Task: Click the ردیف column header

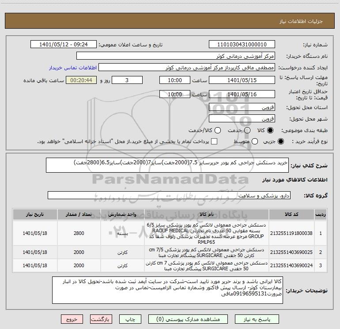Action: pos(321,214)
